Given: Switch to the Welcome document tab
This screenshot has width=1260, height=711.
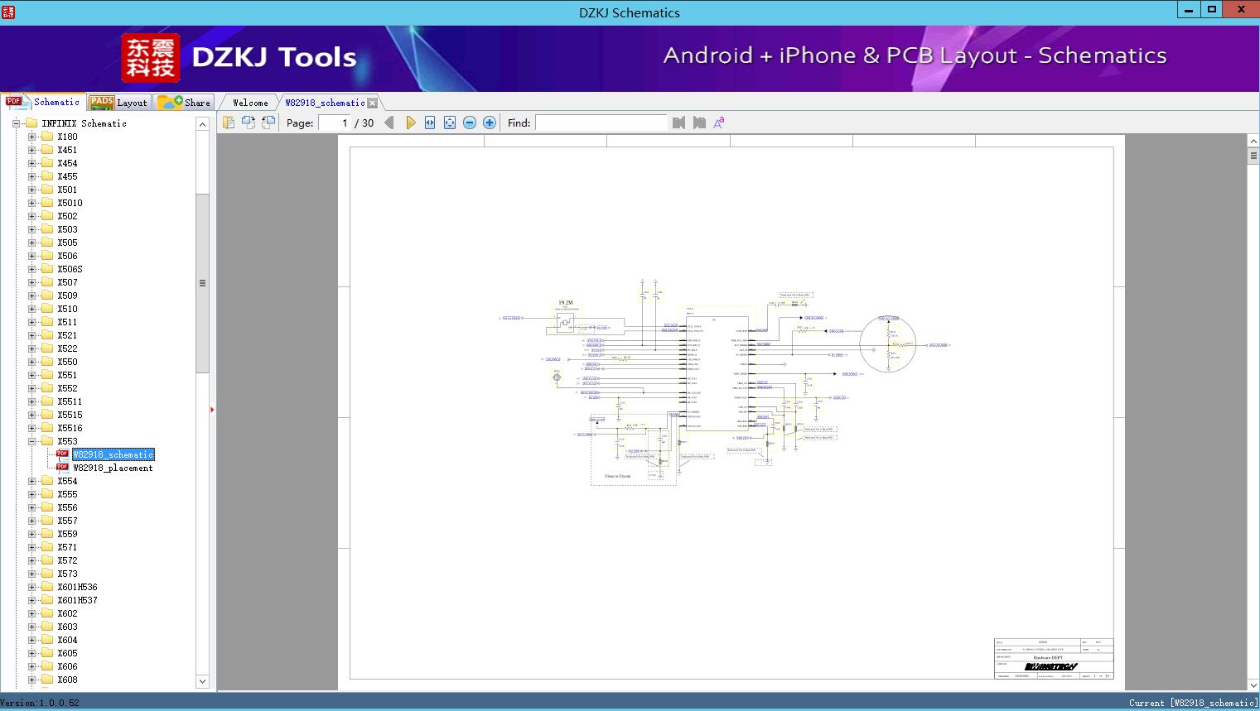Looking at the screenshot, I should click(250, 103).
